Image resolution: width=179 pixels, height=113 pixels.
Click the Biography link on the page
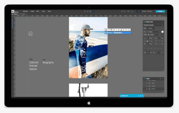click(x=48, y=63)
